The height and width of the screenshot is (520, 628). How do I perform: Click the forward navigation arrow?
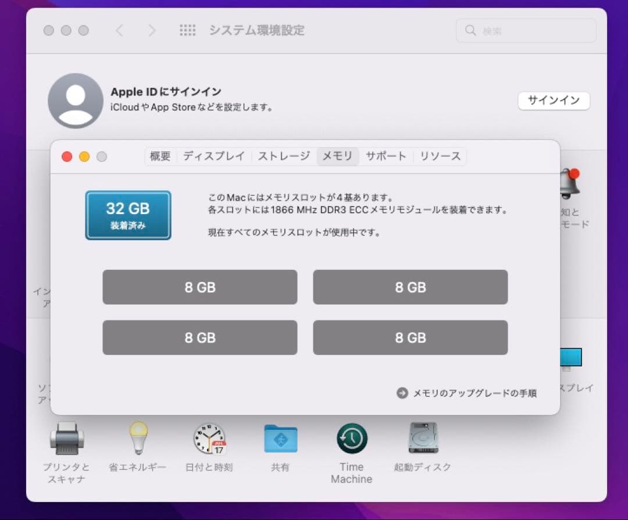152,30
